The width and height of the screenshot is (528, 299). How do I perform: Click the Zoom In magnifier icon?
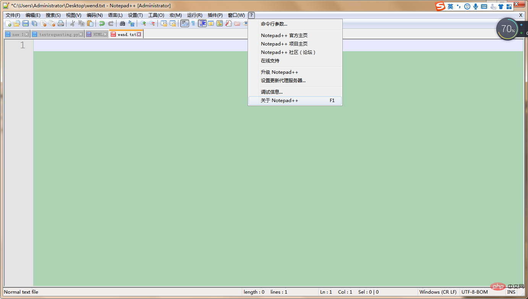point(143,23)
